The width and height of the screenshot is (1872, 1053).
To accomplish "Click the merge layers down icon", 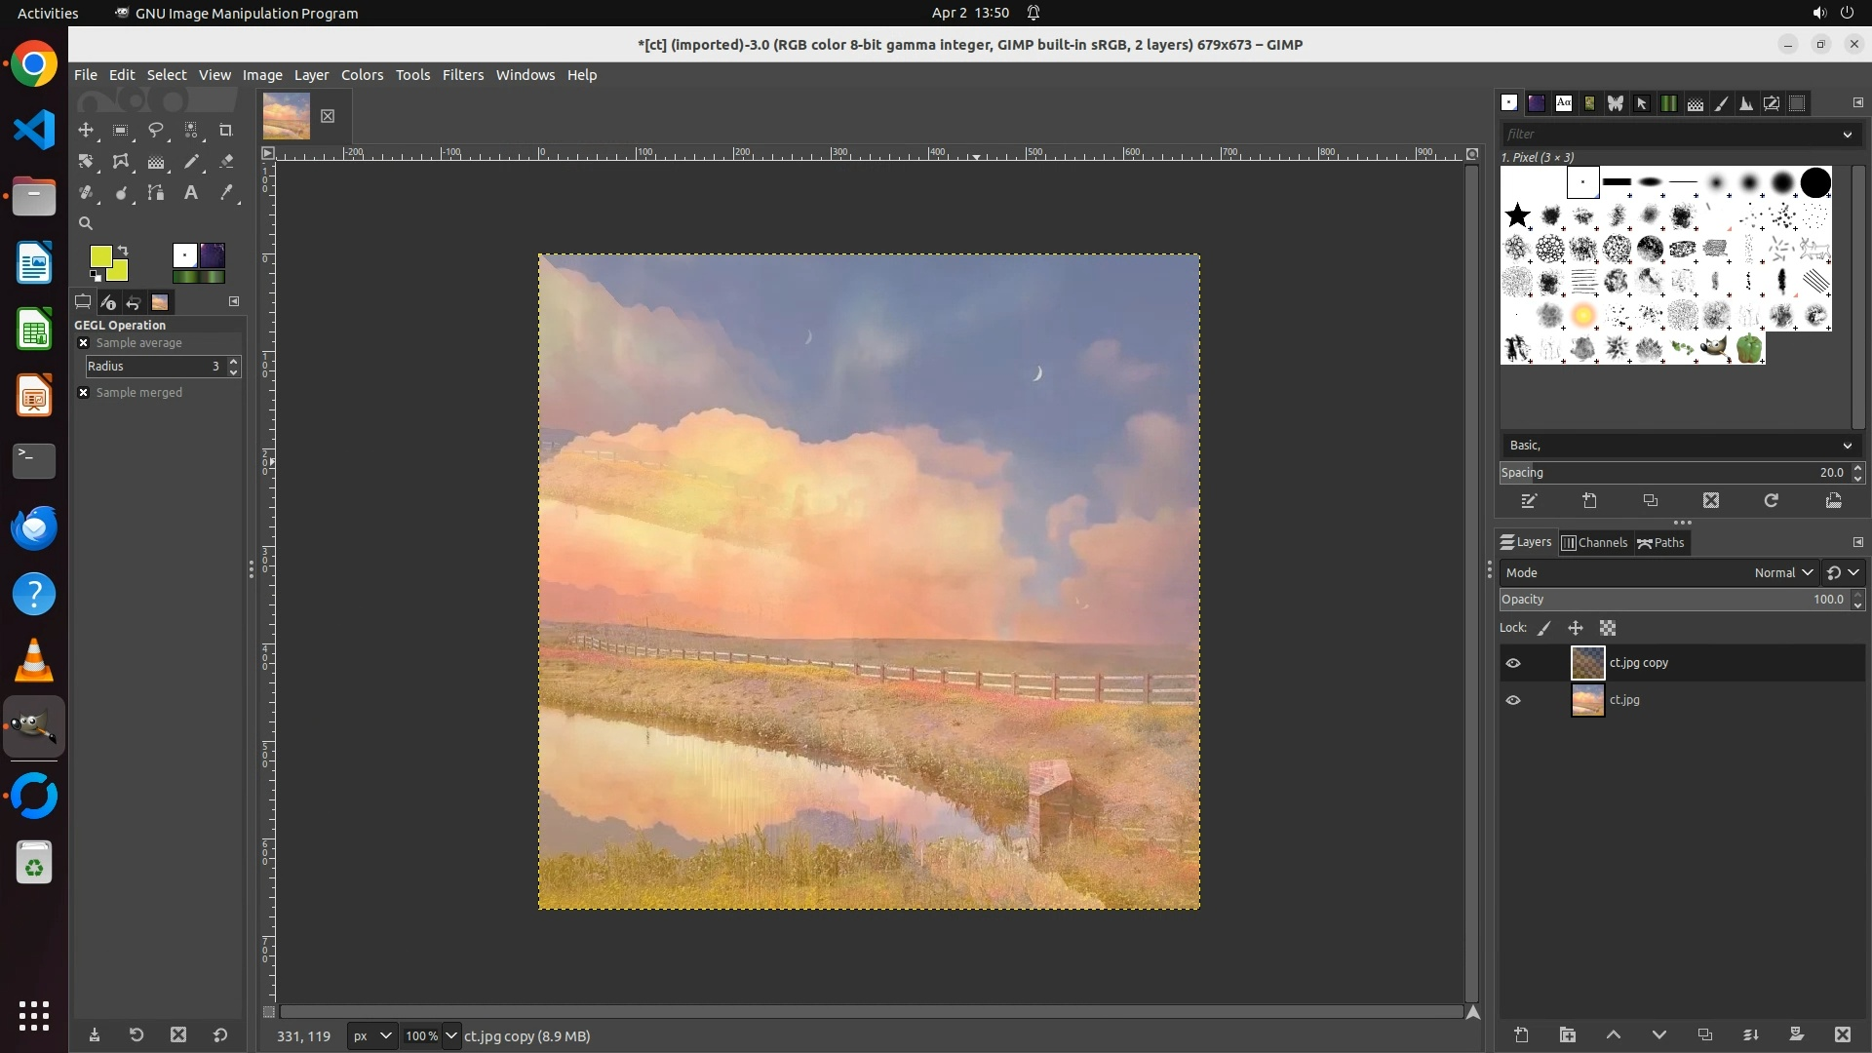I will pyautogui.click(x=1750, y=1034).
